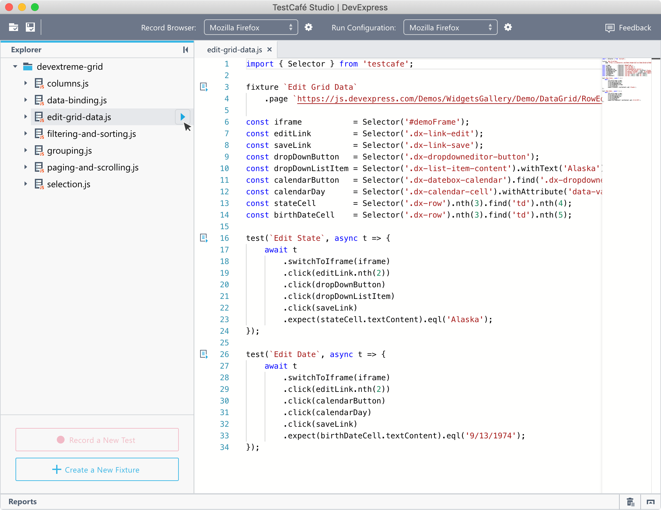Image resolution: width=661 pixels, height=510 pixels.
Task: Collapse the devextreme-grid folder
Action: (x=15, y=66)
